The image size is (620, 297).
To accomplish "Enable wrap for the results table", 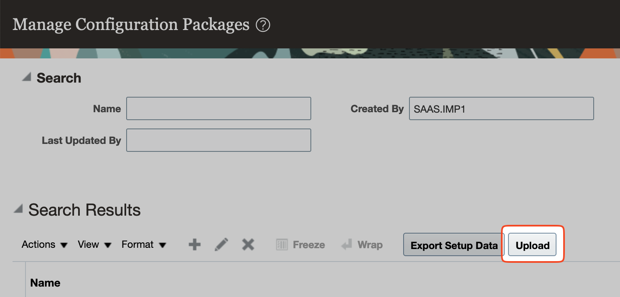I will (362, 244).
